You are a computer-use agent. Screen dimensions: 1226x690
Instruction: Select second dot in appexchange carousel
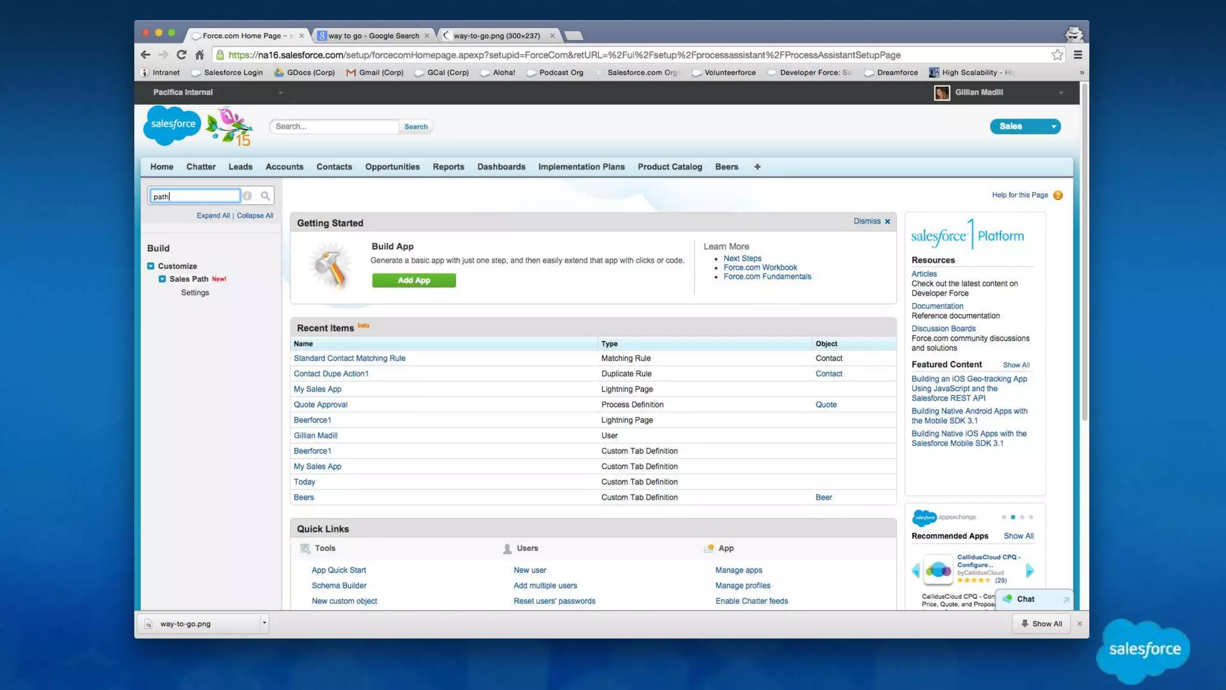[1013, 517]
